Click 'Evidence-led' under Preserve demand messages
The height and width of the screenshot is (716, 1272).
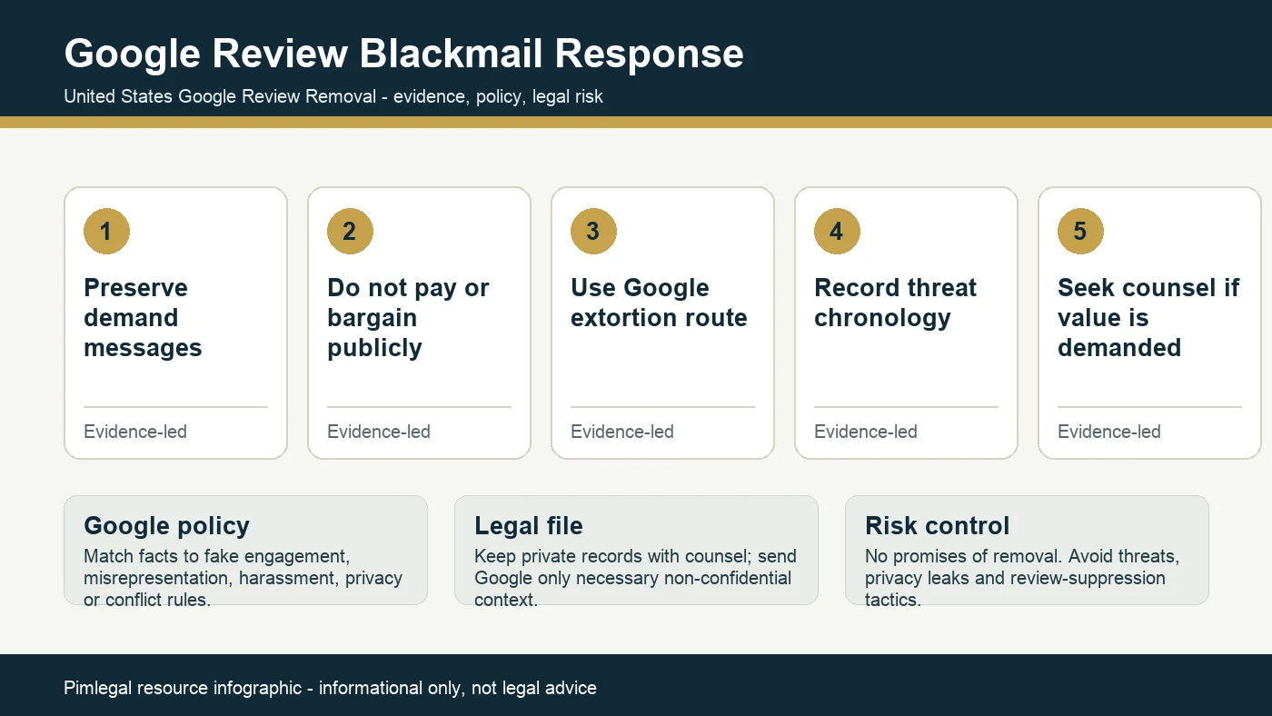pos(135,432)
